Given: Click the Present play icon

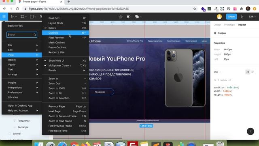Looking at the screenshot, I should [x=242, y=17].
